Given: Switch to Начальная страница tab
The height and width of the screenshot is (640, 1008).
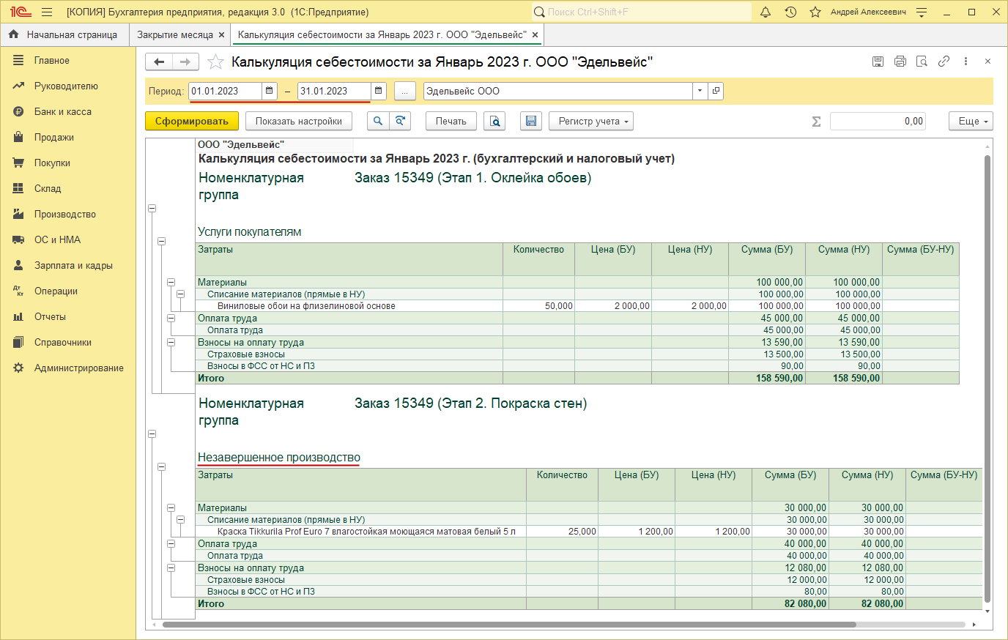Looking at the screenshot, I should pyautogui.click(x=63, y=34).
